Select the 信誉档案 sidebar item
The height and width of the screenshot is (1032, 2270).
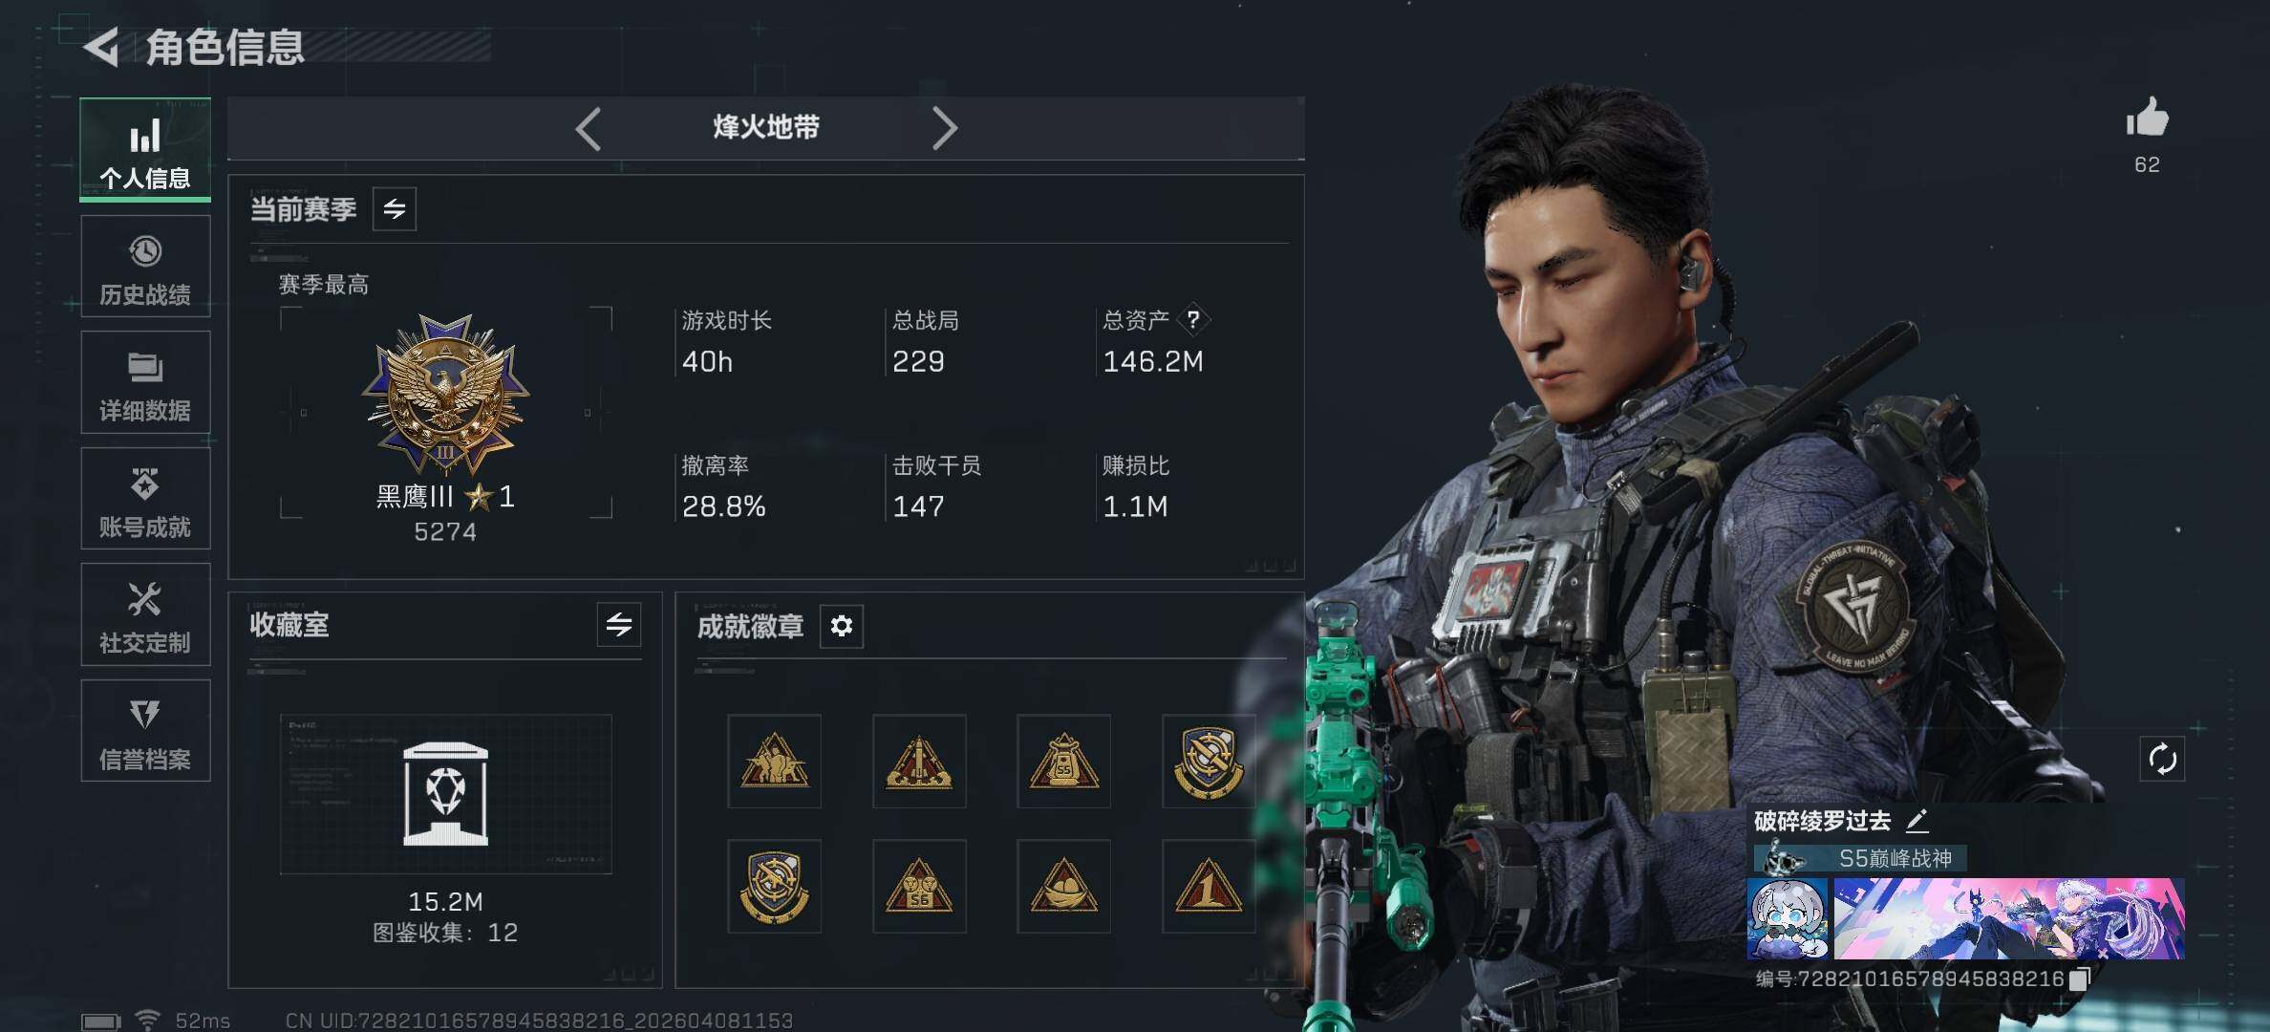tap(145, 731)
